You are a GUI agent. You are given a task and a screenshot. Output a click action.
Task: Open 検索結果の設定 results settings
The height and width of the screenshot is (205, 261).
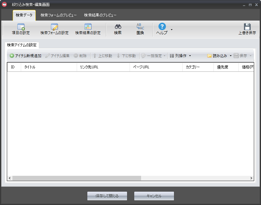[x=88, y=27]
